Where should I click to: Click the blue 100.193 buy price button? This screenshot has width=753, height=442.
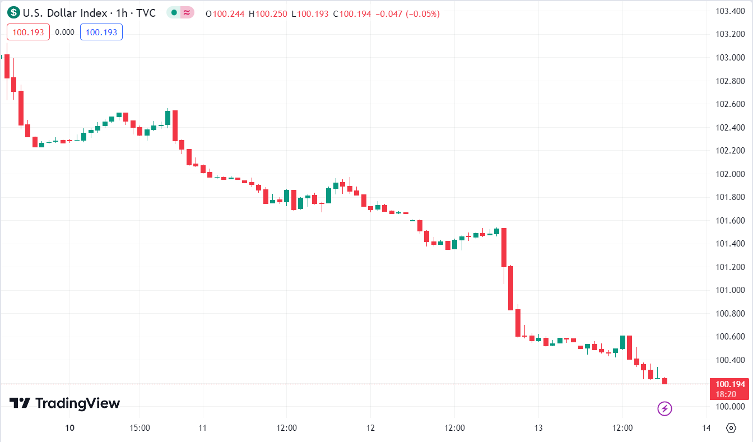[101, 32]
